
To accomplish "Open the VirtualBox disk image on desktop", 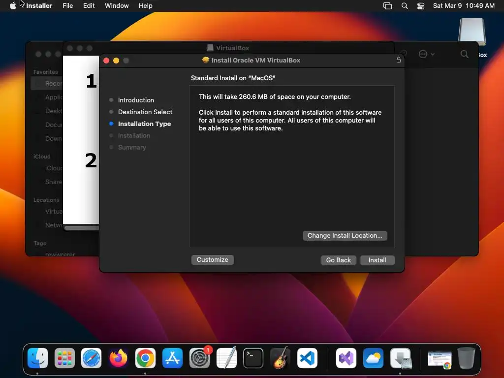I will [472, 32].
